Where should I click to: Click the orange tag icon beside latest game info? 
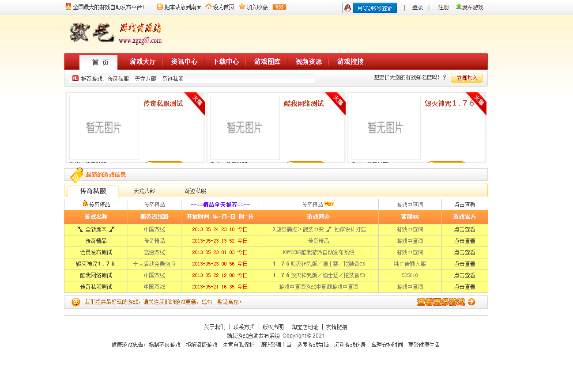point(76,175)
